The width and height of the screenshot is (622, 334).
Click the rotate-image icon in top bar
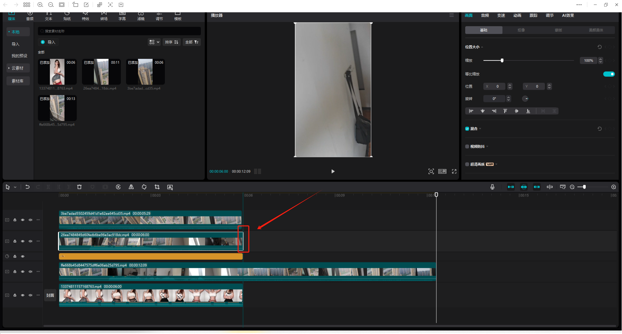(x=75, y=5)
